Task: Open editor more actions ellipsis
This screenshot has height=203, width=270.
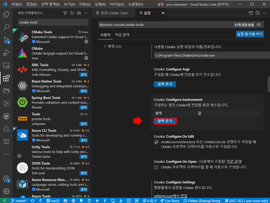Action: tap(264, 13)
